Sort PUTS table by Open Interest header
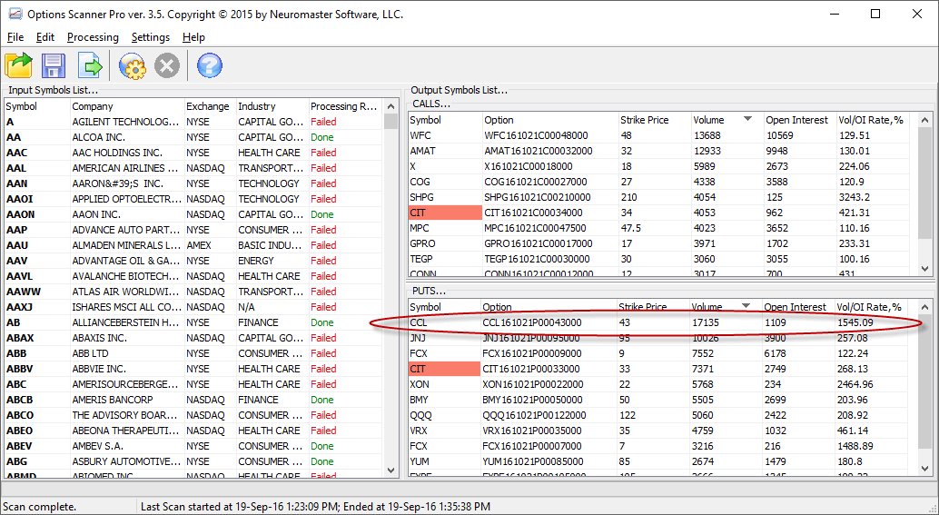 [797, 307]
